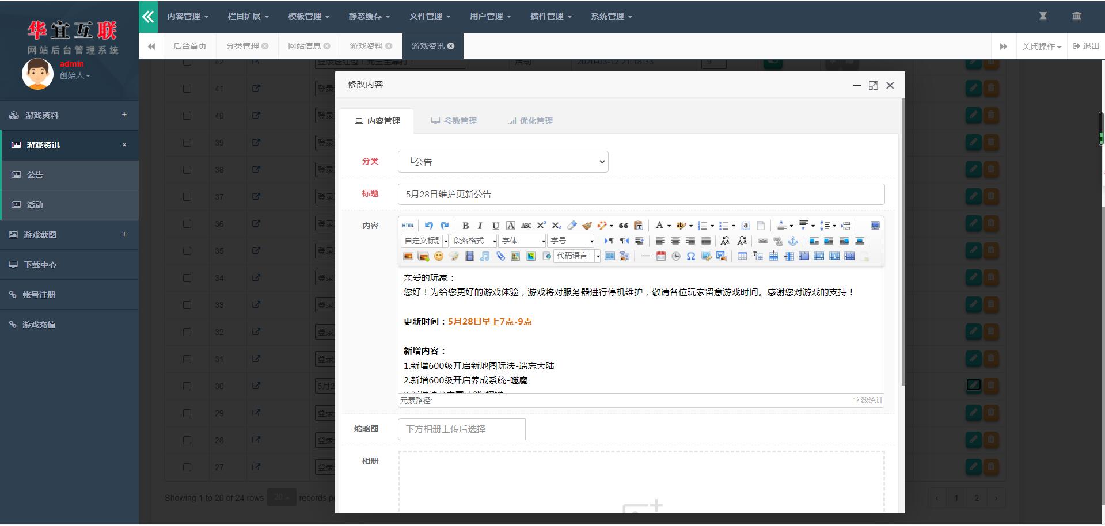
Task: Insert an emoticon
Action: tap(438, 256)
